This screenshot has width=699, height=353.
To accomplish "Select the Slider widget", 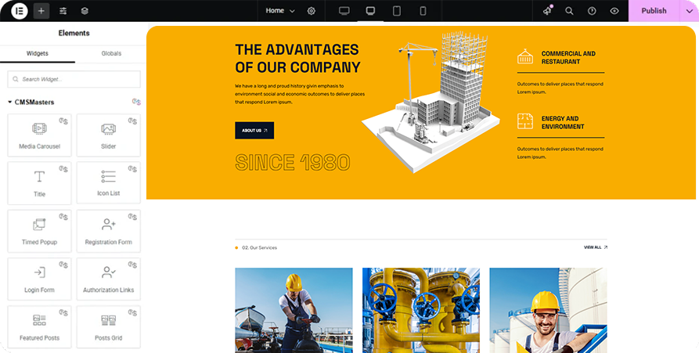I will pyautogui.click(x=108, y=135).
